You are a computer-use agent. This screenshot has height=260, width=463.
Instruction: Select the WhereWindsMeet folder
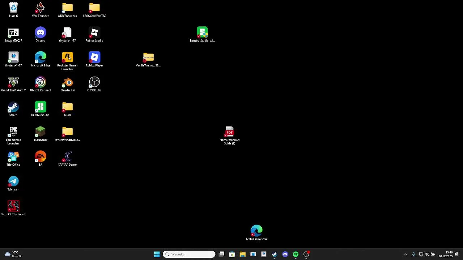pos(67,134)
